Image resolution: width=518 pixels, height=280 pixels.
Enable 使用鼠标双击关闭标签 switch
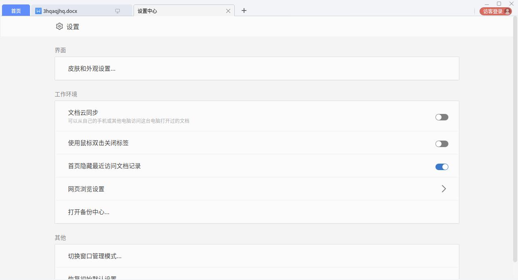(442, 144)
